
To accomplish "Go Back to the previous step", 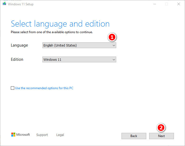I will click(x=134, y=136).
